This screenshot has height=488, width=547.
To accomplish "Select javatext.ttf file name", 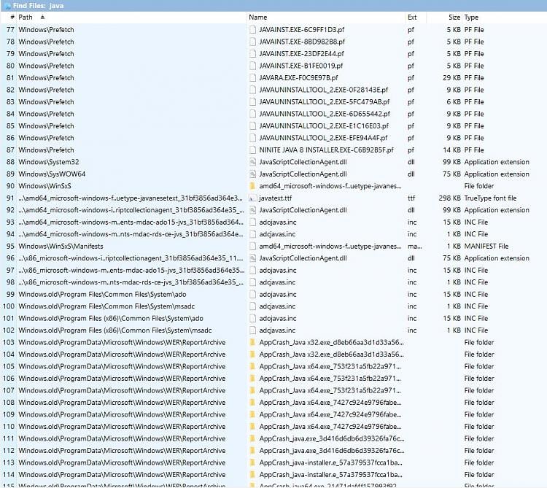I will point(275,198).
